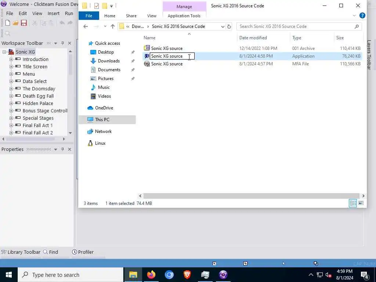Screen dimensions: 376x282
Task: Click the New file icon in Clickteam toolbar
Action: [x=8, y=23]
